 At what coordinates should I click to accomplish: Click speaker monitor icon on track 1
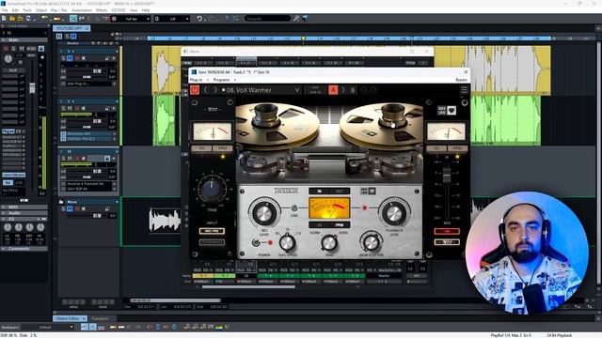(x=84, y=58)
